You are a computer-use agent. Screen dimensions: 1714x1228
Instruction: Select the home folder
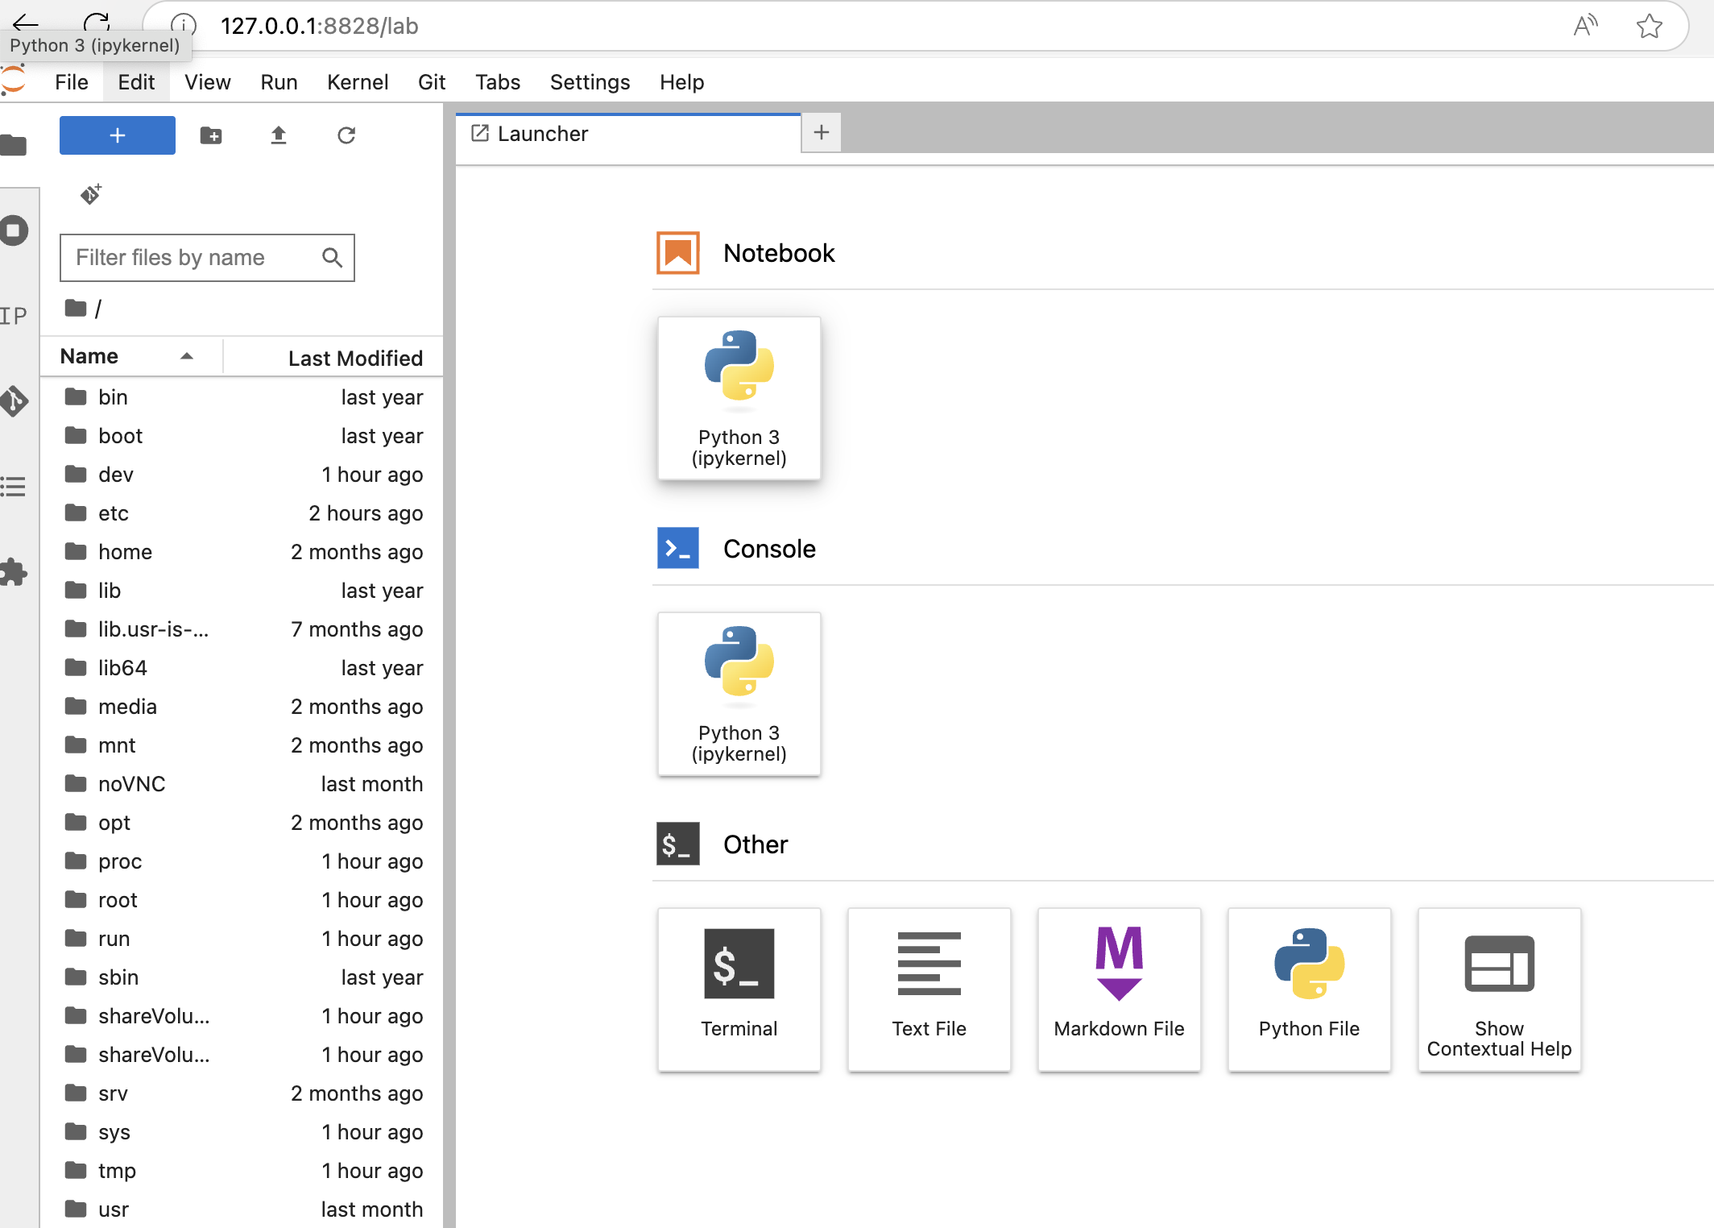tap(242, 552)
